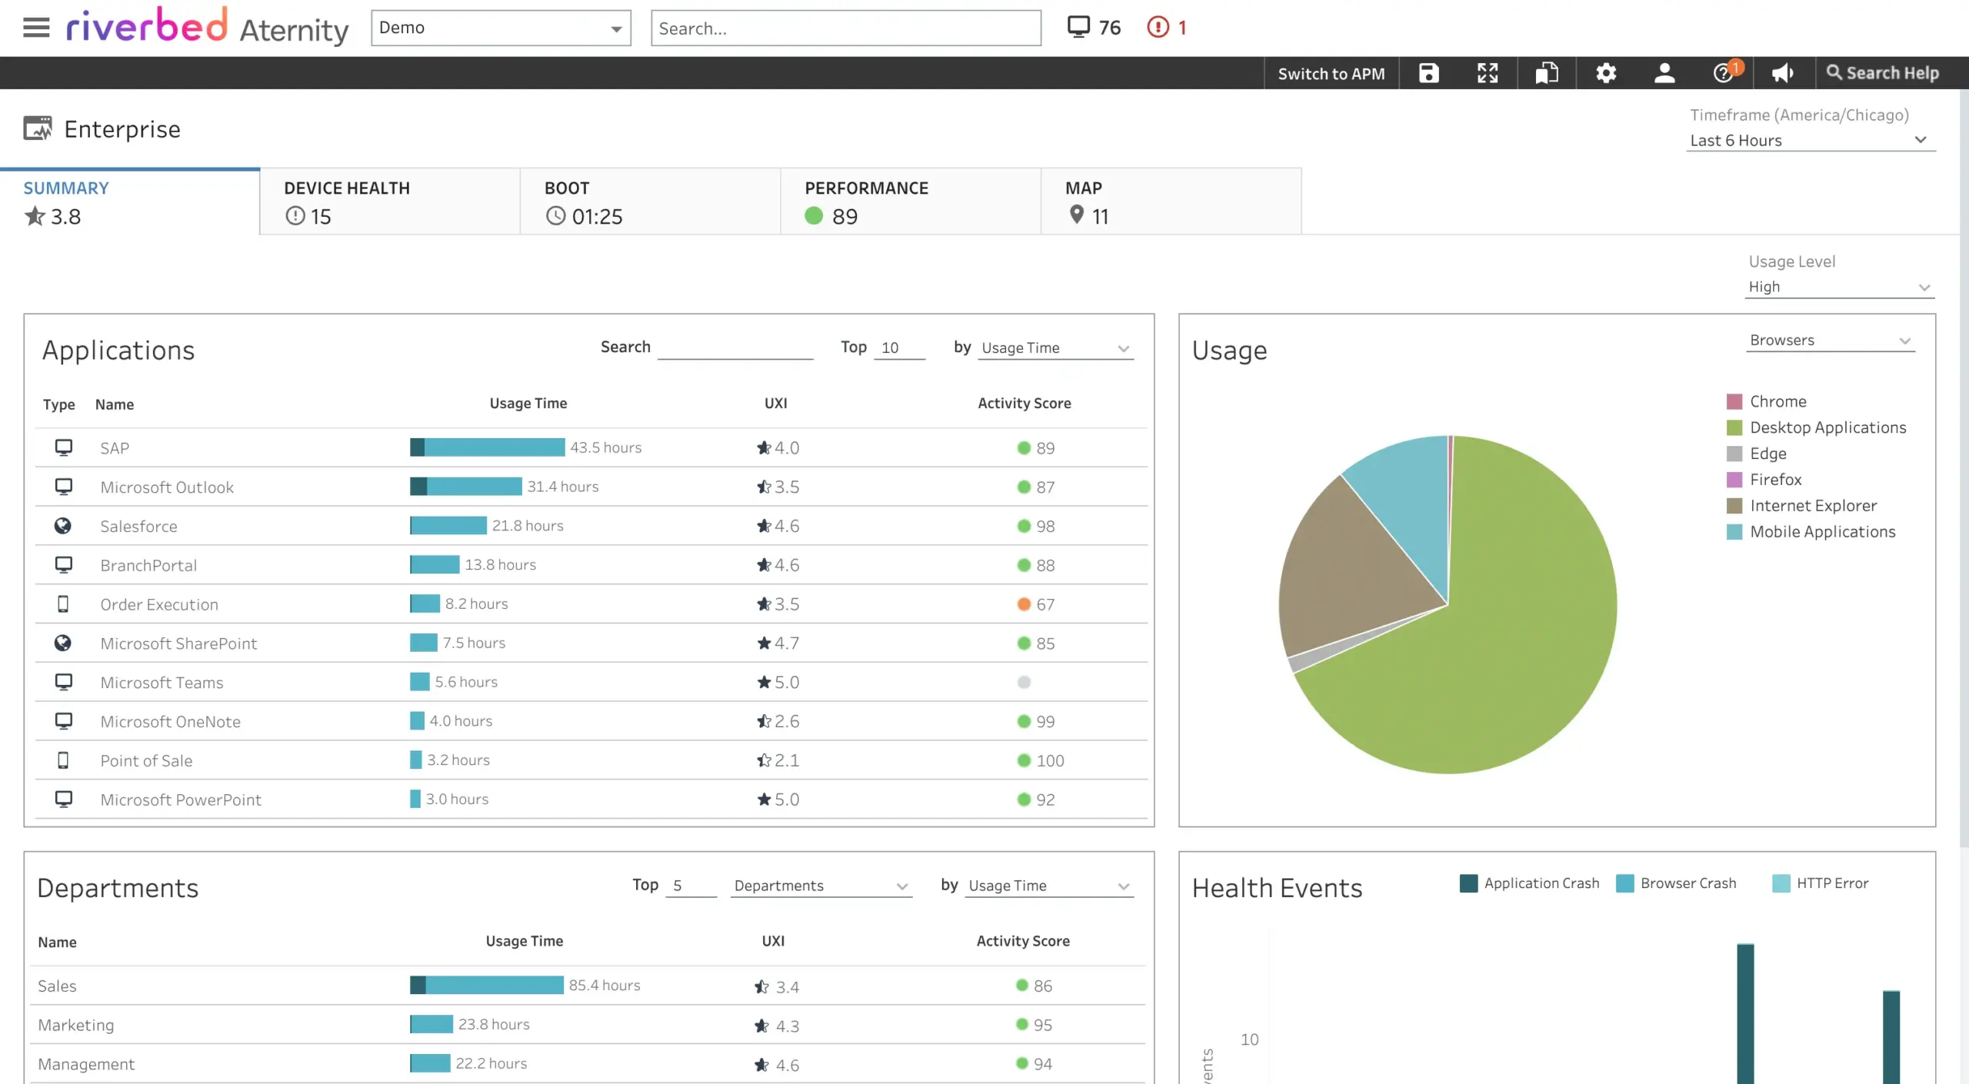
Task: Click the export/copy report icon
Action: (1546, 72)
